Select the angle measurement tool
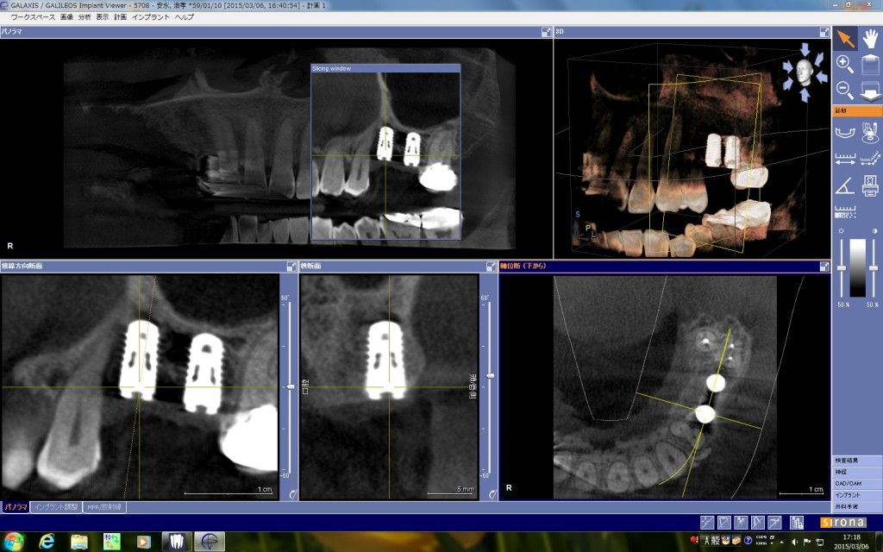Image resolution: width=883 pixels, height=552 pixels. click(x=845, y=185)
